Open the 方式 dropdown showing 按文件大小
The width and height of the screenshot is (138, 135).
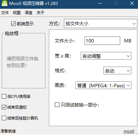click(101, 23)
